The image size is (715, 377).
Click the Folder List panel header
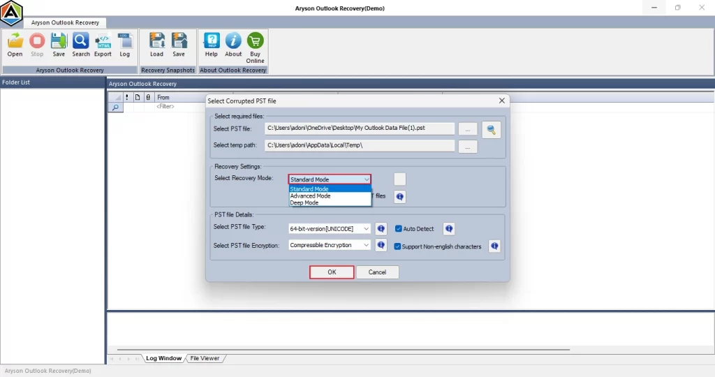(52, 82)
